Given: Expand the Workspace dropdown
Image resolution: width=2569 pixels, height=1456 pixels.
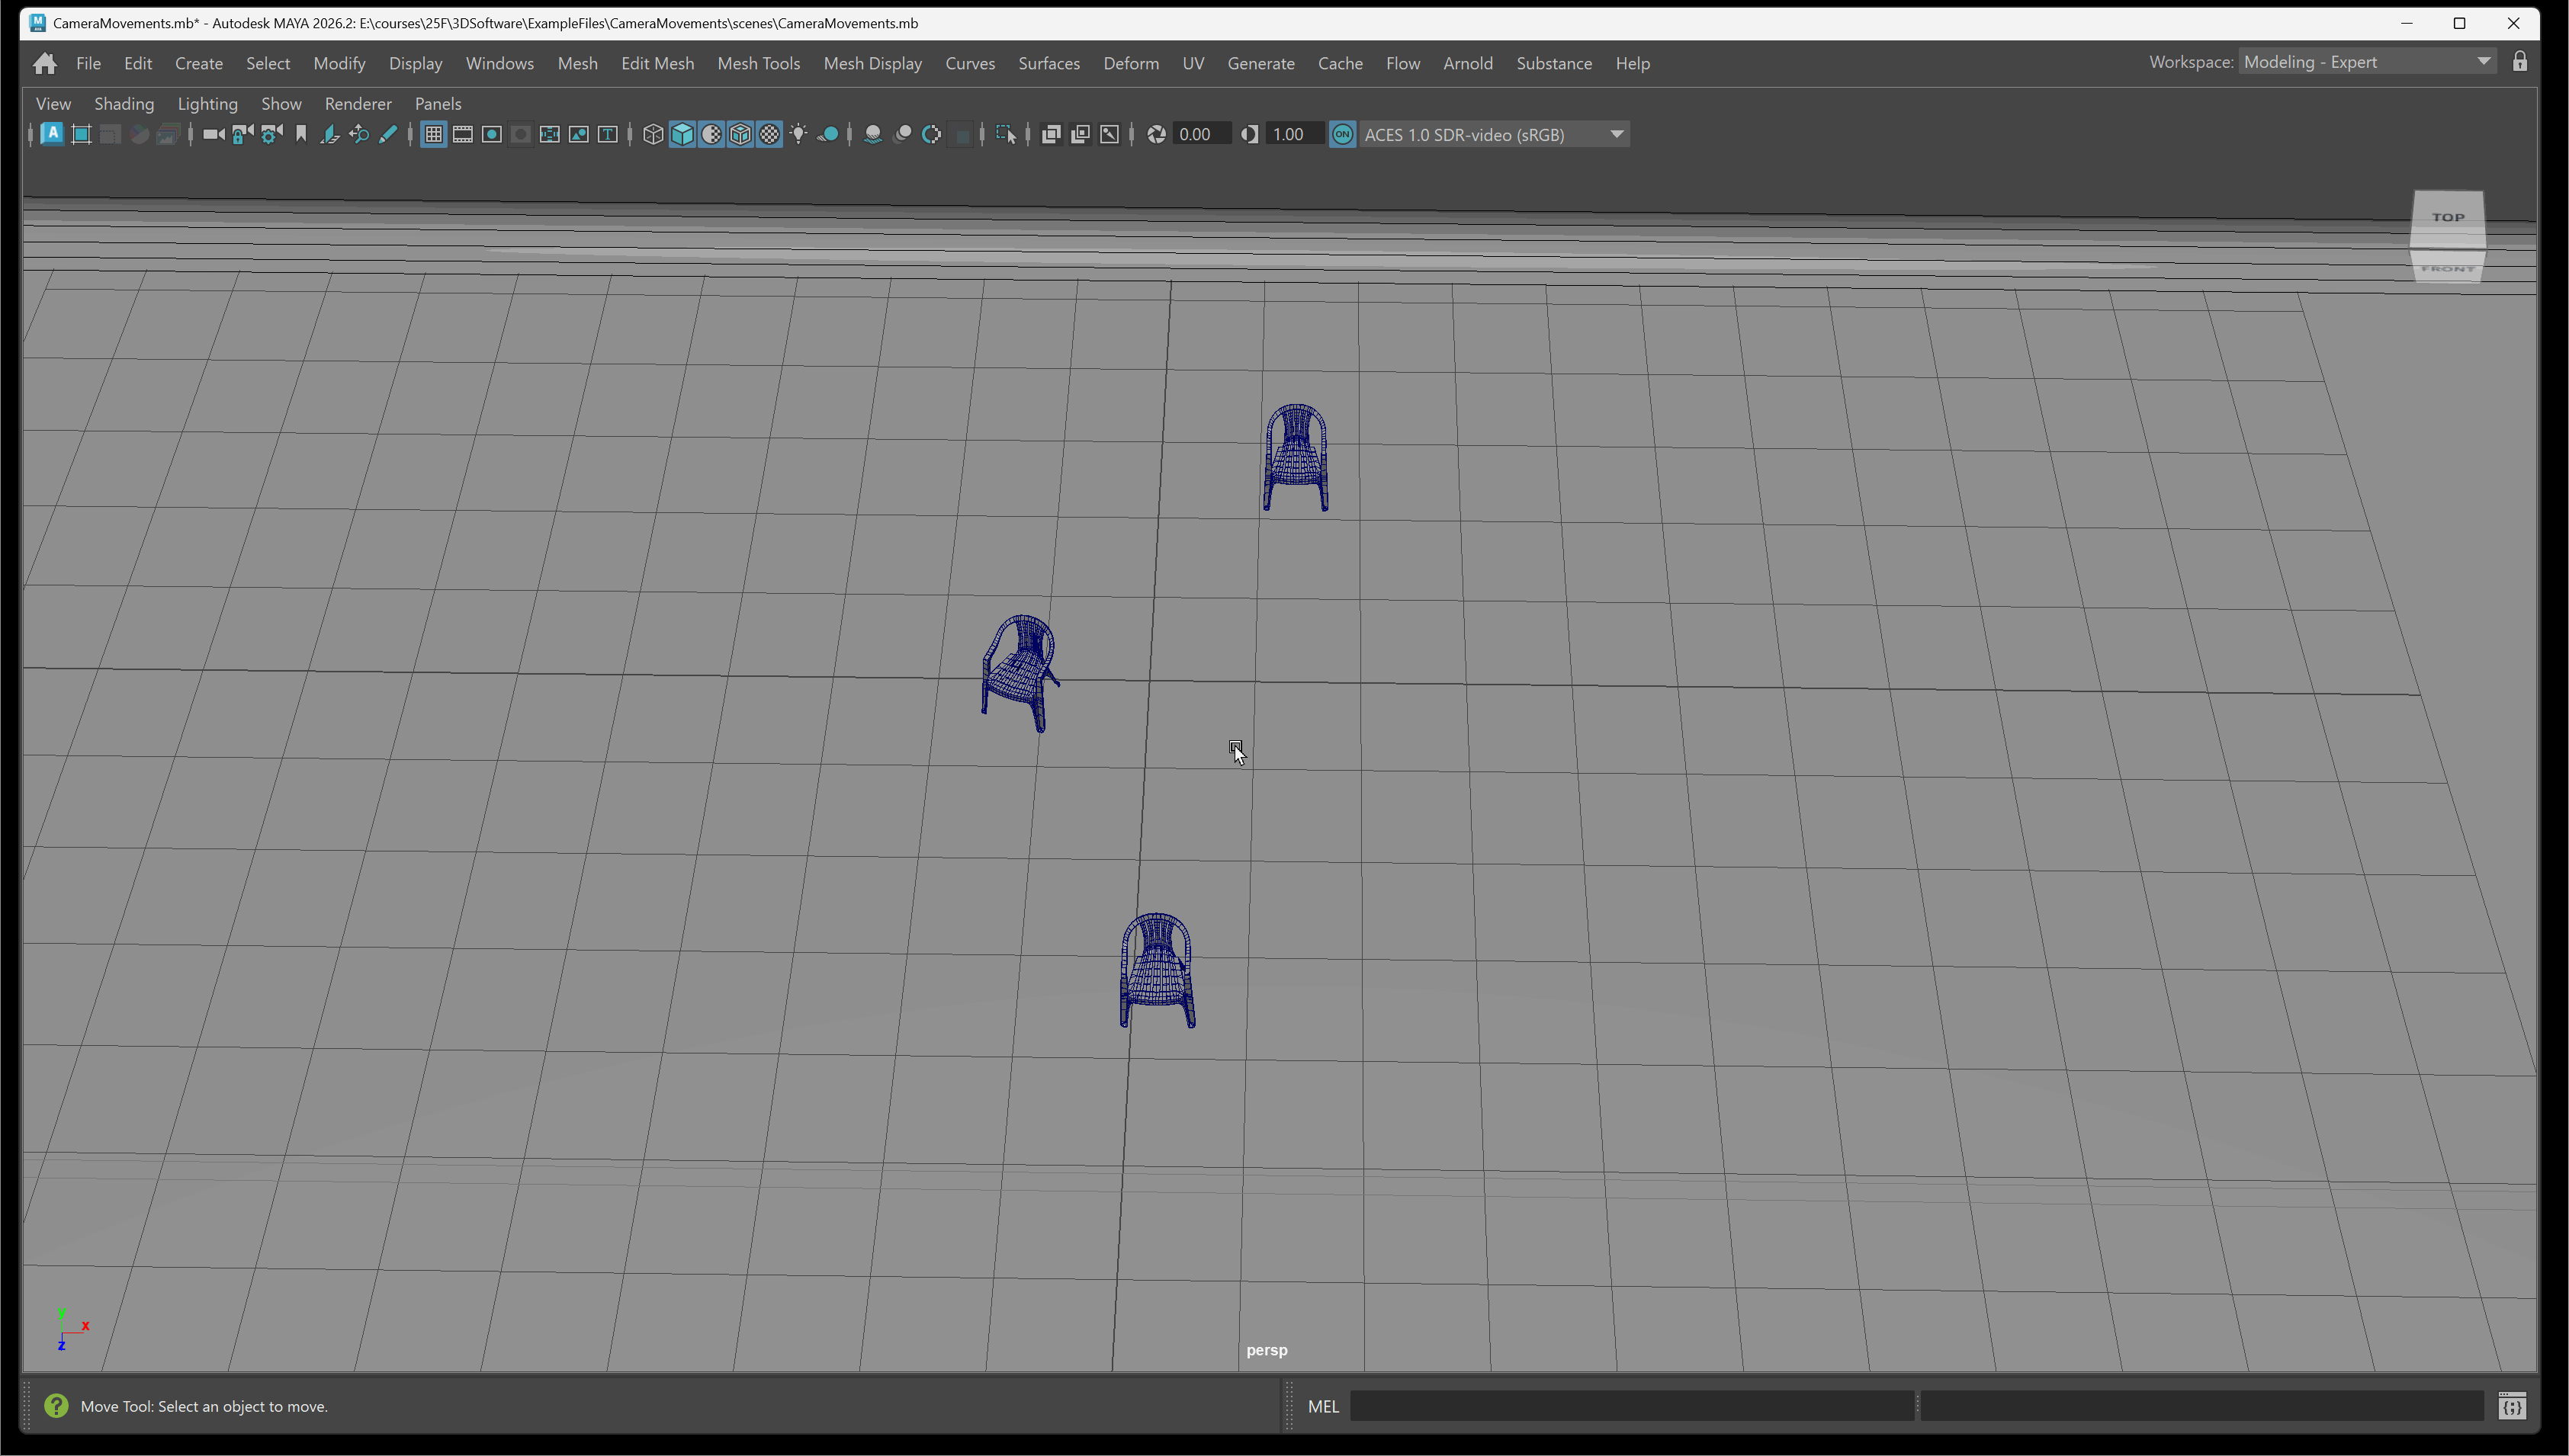Looking at the screenshot, I should [x=2484, y=62].
